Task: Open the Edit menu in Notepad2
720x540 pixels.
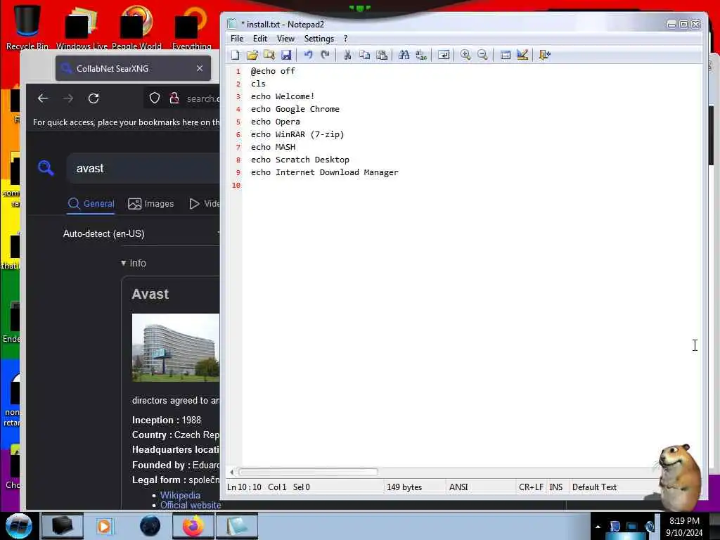Action: tap(260, 39)
